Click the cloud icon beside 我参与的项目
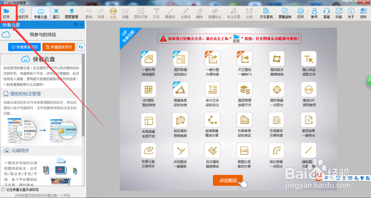The height and width of the screenshot is (198, 371). coord(6,35)
